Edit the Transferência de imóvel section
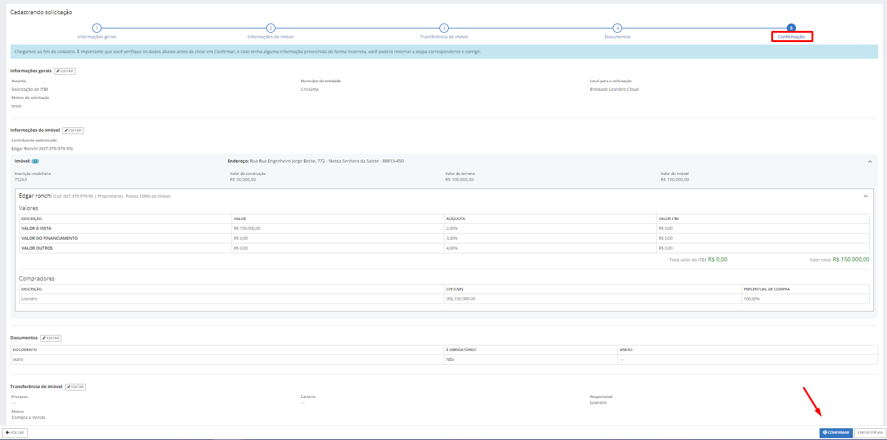The width and height of the screenshot is (887, 440). coord(76,387)
